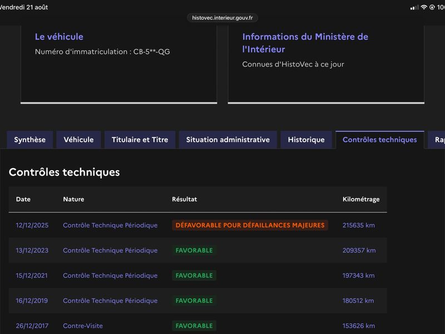Select the date 16/12/2019
This screenshot has width=445, height=334.
(32, 301)
